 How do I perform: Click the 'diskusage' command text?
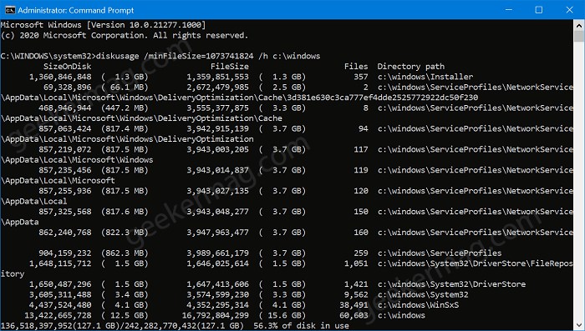pyautogui.click(x=118, y=56)
